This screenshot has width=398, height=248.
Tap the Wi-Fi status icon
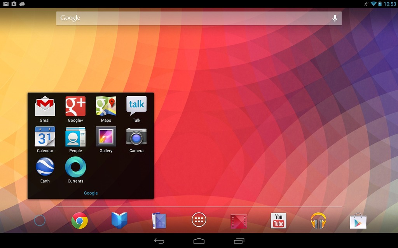pos(374,4)
